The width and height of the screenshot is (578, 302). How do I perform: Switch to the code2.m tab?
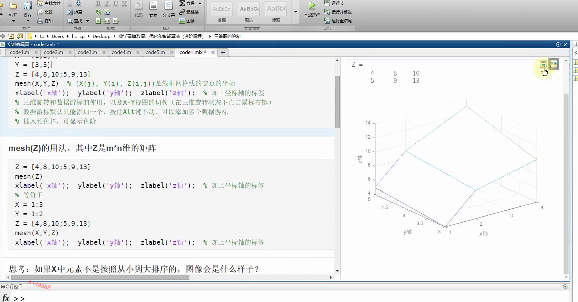click(53, 53)
